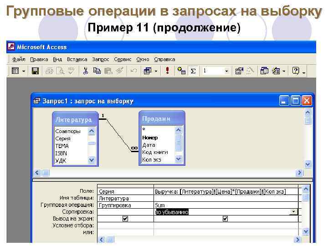The width and height of the screenshot is (328, 246).
Task: Open the Вид menu
Action: click(x=57, y=59)
